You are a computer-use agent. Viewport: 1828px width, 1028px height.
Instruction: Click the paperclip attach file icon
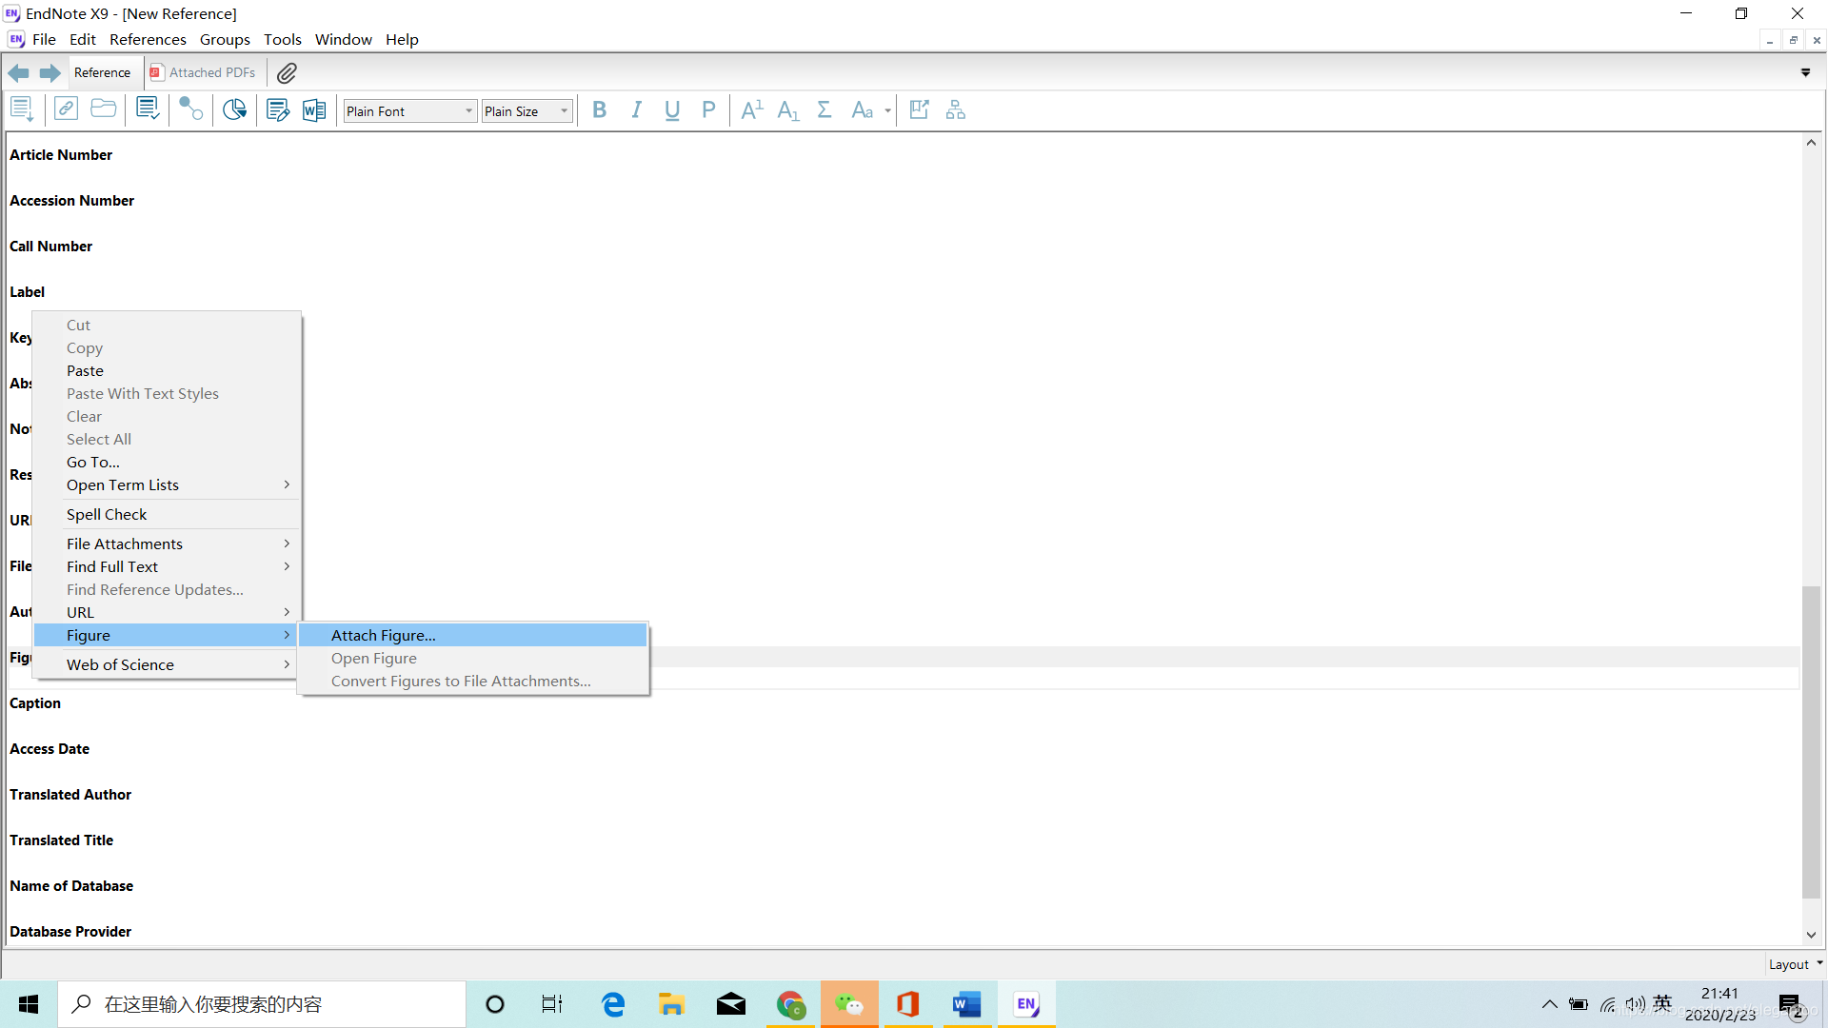[287, 72]
